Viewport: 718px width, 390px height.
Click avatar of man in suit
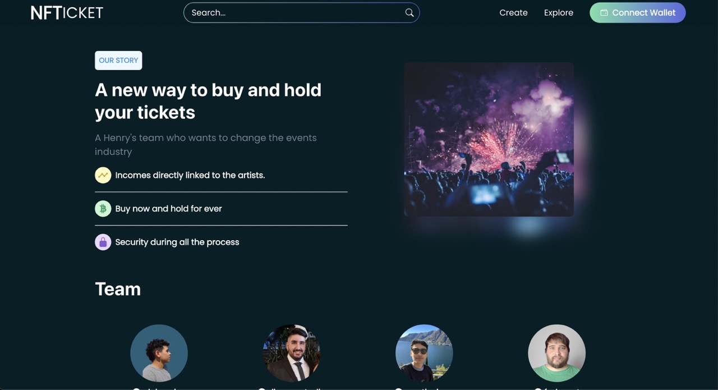[292, 353]
